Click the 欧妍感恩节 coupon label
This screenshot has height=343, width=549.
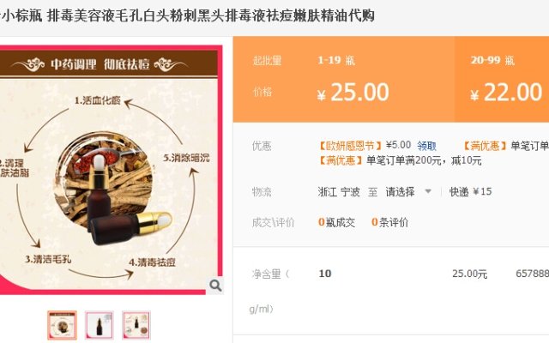point(350,146)
